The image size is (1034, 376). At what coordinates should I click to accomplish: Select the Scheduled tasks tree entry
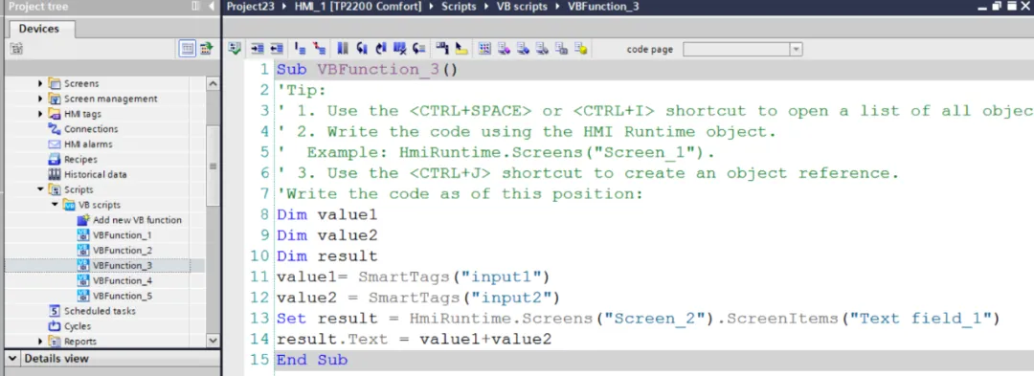[x=100, y=311]
